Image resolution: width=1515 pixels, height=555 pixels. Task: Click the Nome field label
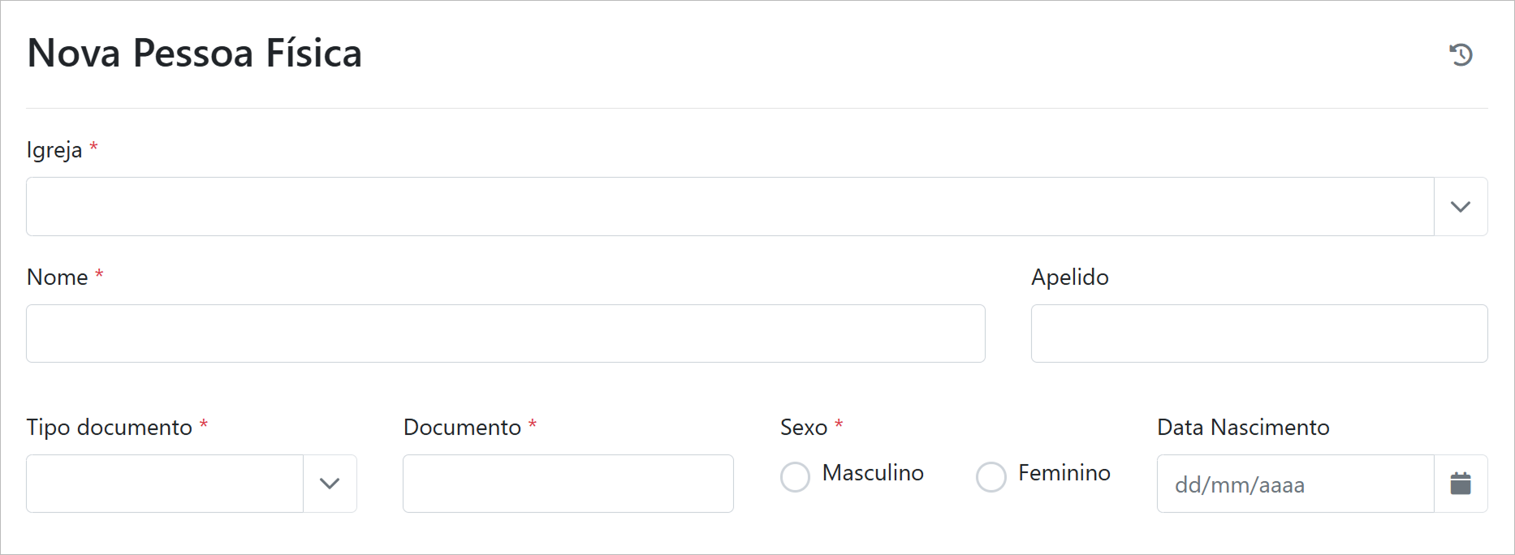click(x=57, y=277)
